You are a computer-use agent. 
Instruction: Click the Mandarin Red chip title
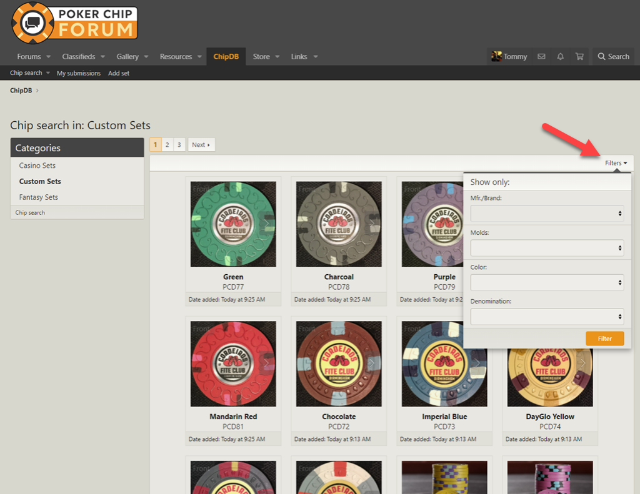tap(233, 417)
